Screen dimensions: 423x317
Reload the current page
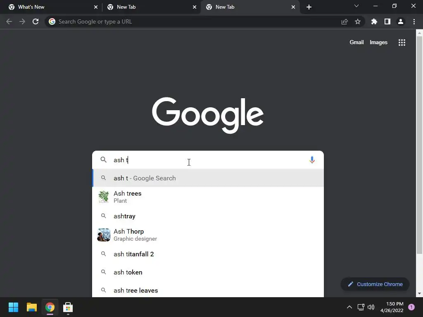coord(36,21)
